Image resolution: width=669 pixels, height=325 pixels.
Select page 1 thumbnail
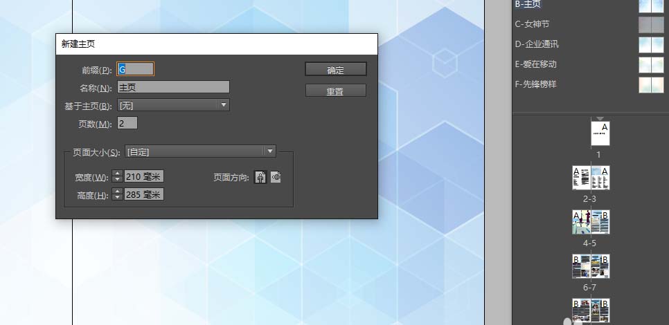pyautogui.click(x=600, y=133)
